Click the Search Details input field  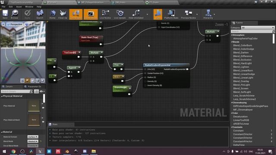(17, 91)
